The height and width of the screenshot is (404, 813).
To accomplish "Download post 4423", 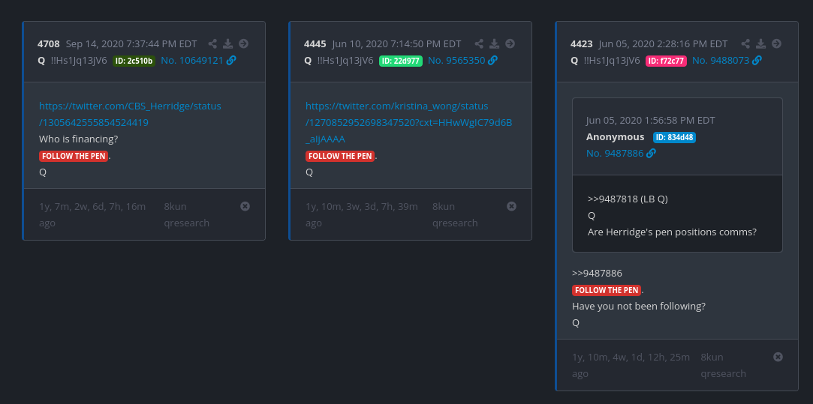I will pos(761,44).
